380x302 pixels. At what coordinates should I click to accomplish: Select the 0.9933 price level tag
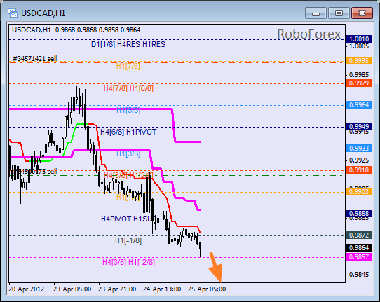pyautogui.click(x=359, y=149)
